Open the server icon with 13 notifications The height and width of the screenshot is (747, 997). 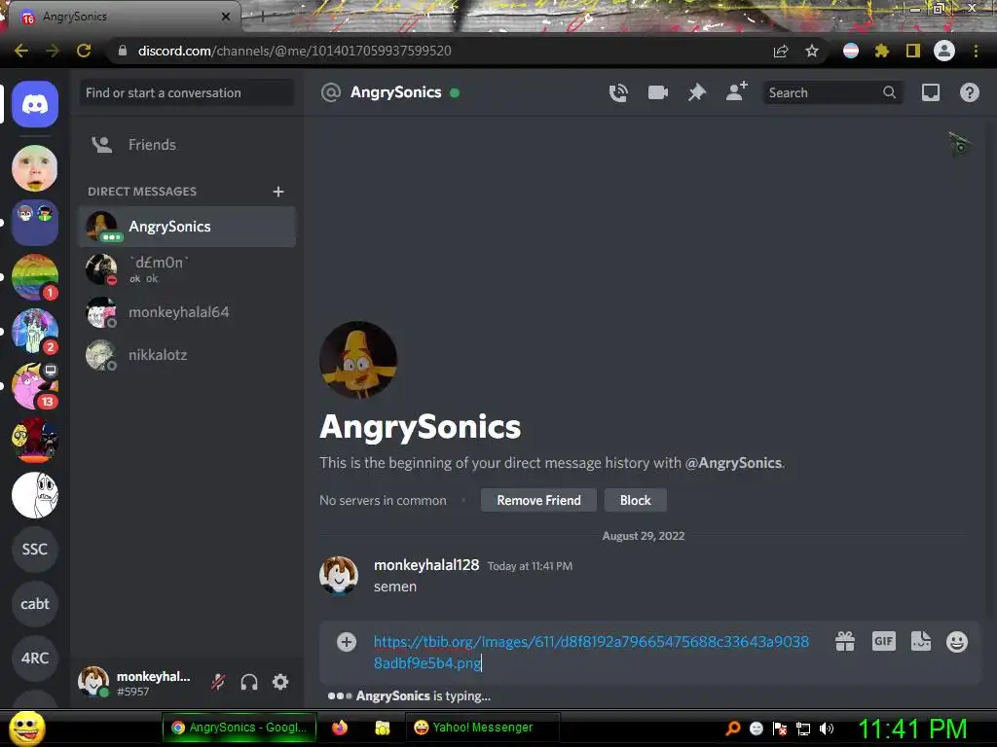click(35, 385)
